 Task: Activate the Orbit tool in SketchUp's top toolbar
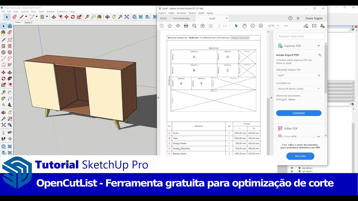pos(107,17)
